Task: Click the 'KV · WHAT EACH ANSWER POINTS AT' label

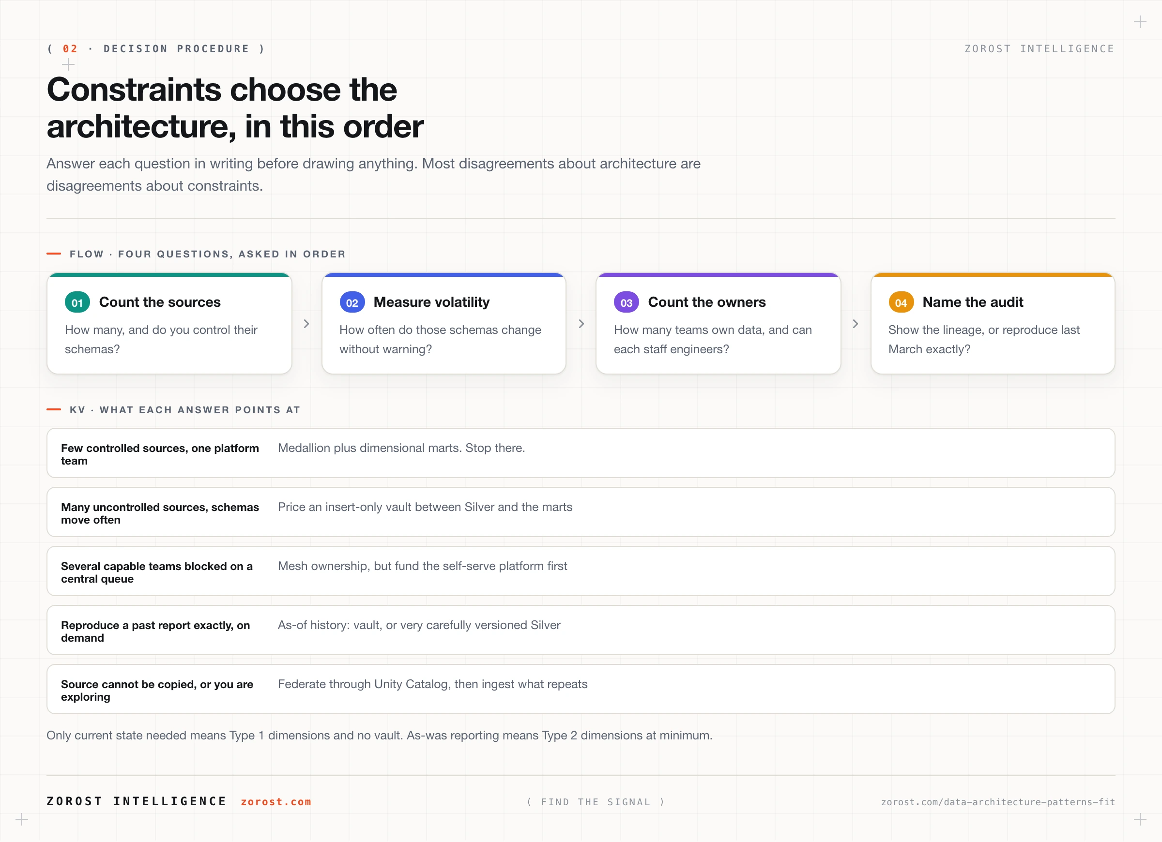Action: point(184,409)
